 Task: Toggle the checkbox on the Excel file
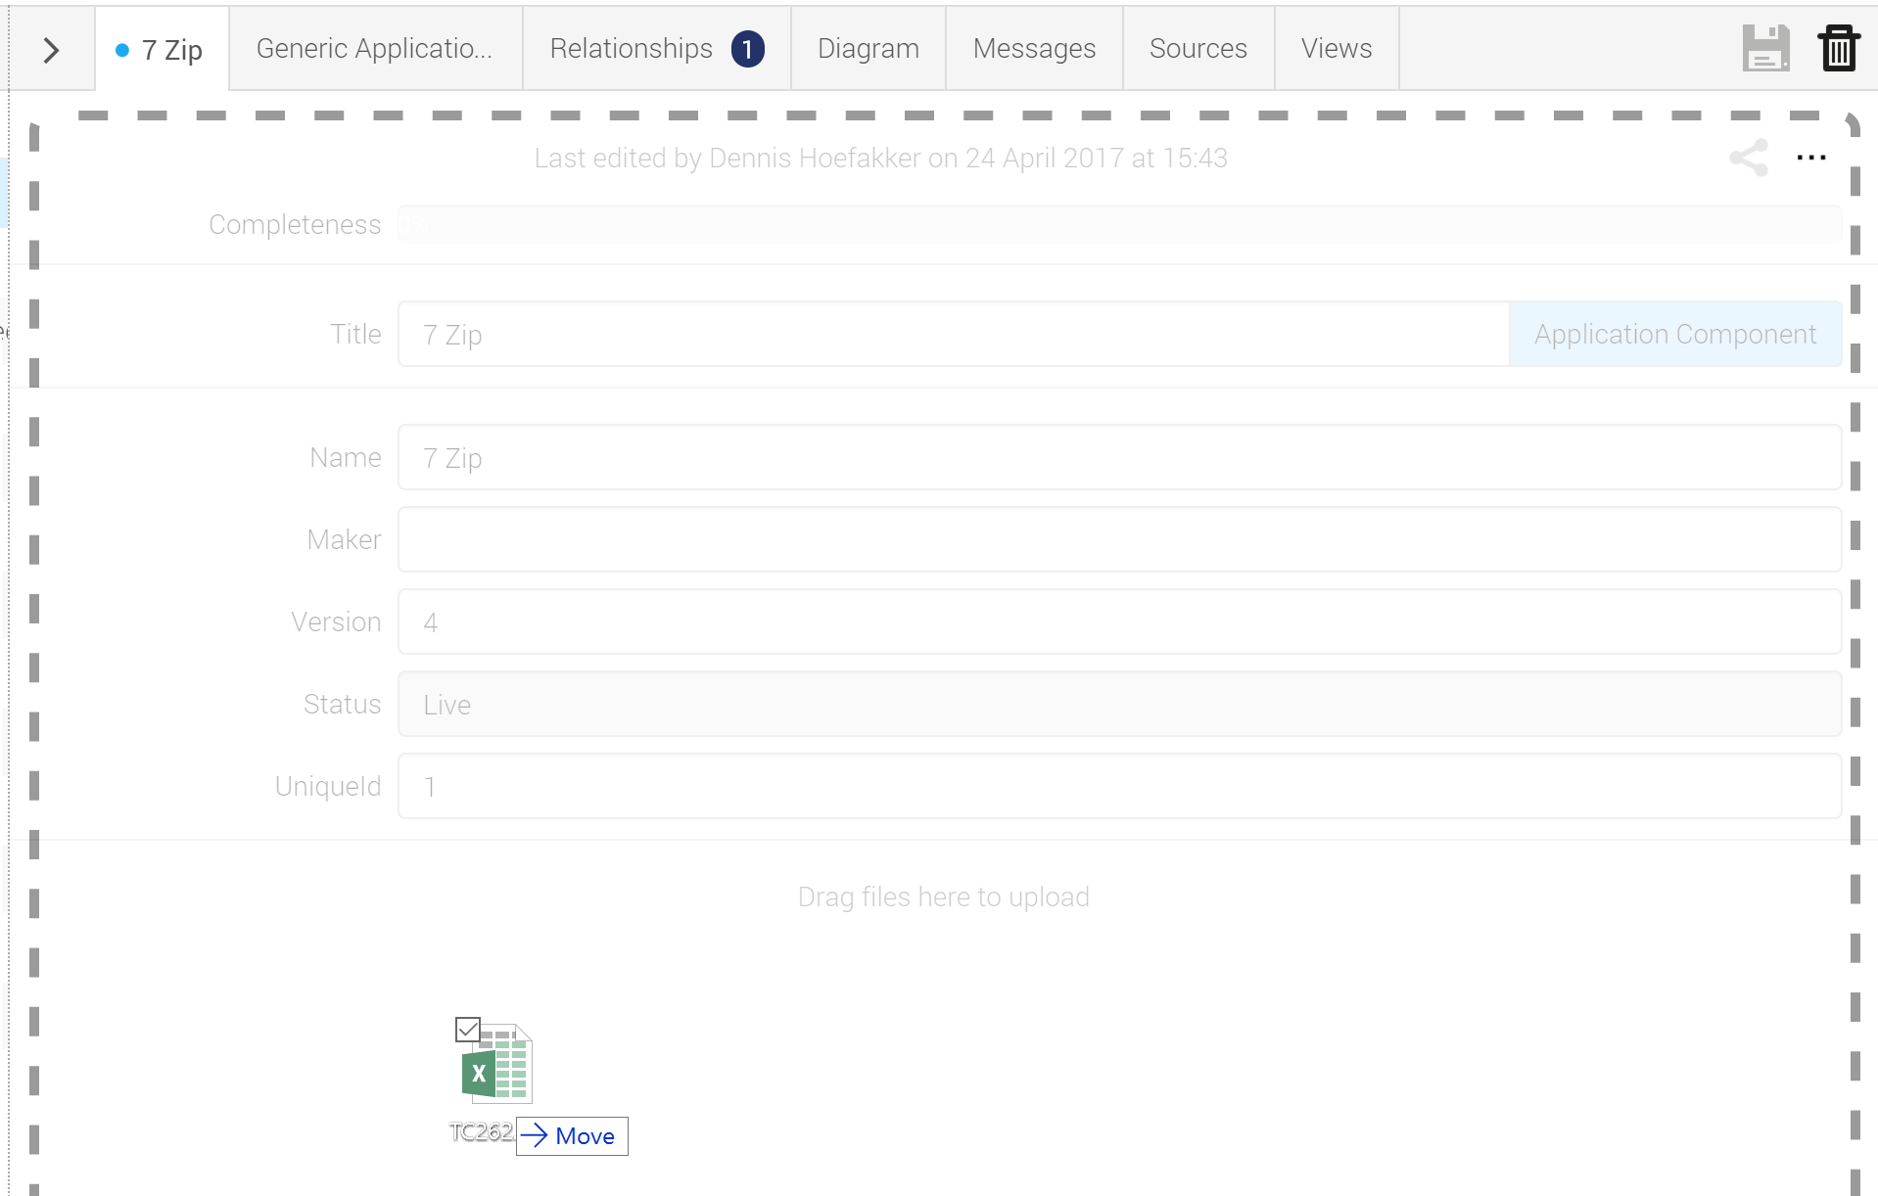(x=468, y=1030)
